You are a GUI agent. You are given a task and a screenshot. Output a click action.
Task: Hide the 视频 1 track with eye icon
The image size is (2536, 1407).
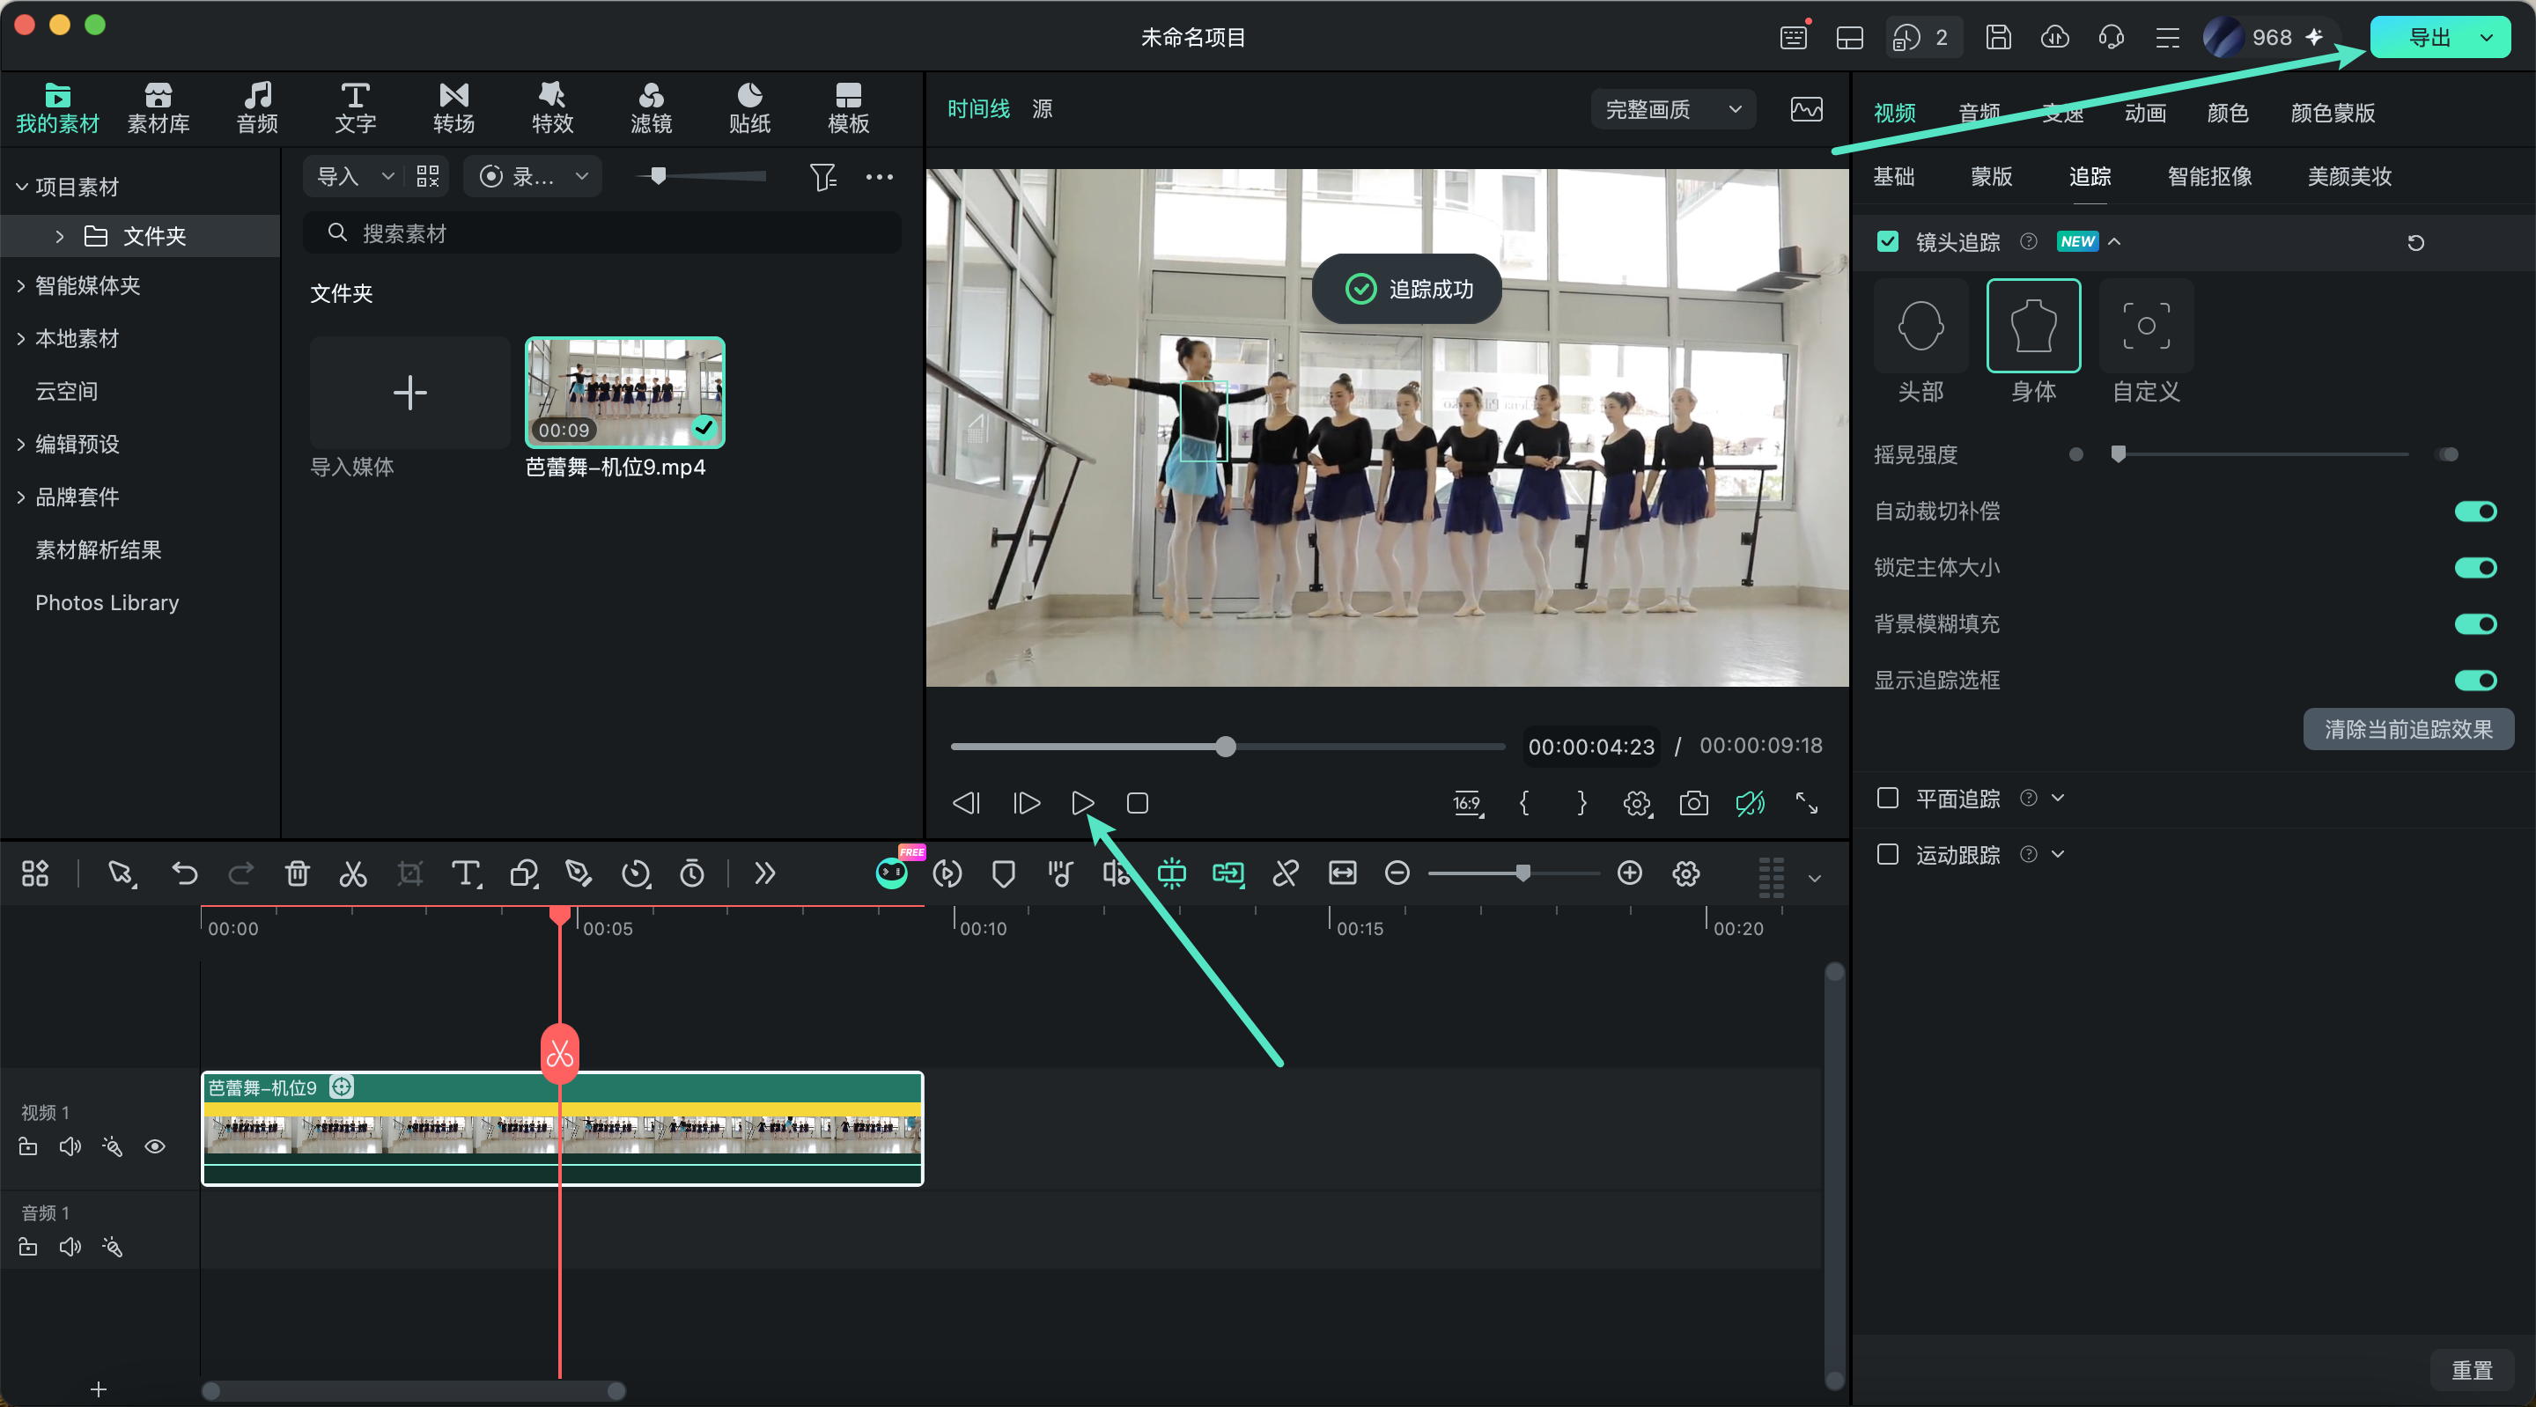(155, 1146)
